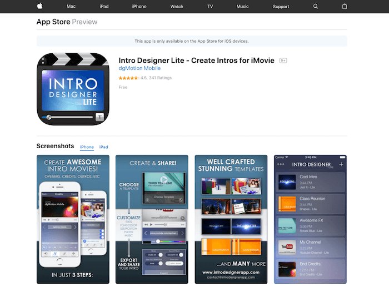Open the Watch menu item
Screen dimensions: 389x292
tap(177, 7)
